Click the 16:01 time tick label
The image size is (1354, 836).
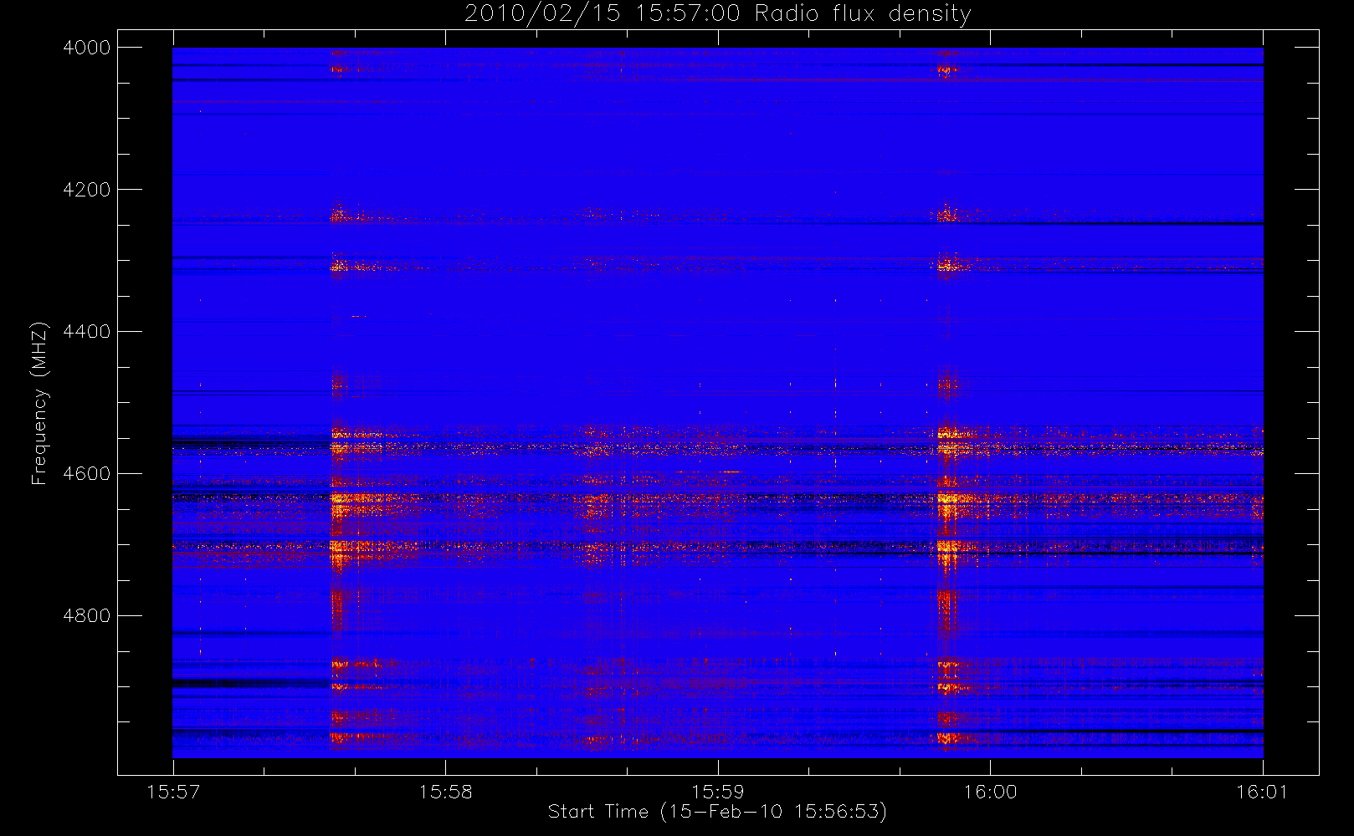[x=1263, y=792]
